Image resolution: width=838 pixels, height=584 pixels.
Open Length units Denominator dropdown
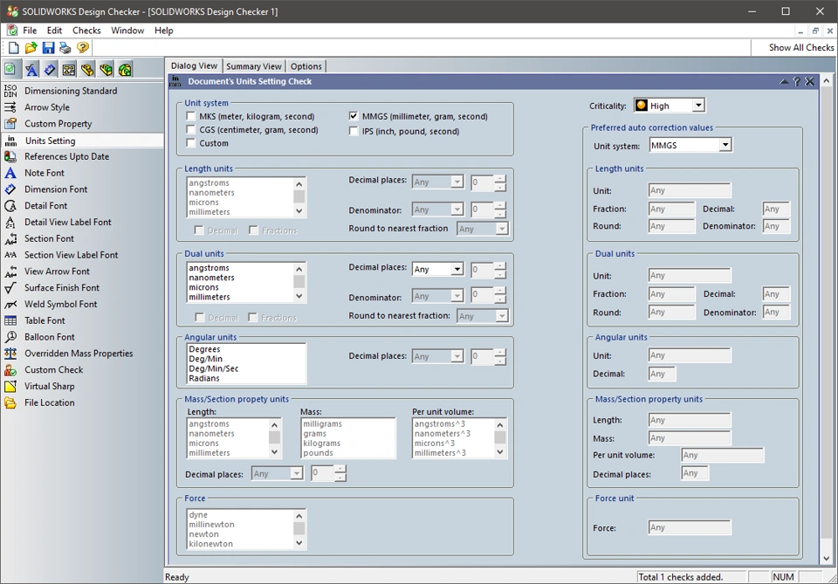click(x=457, y=210)
